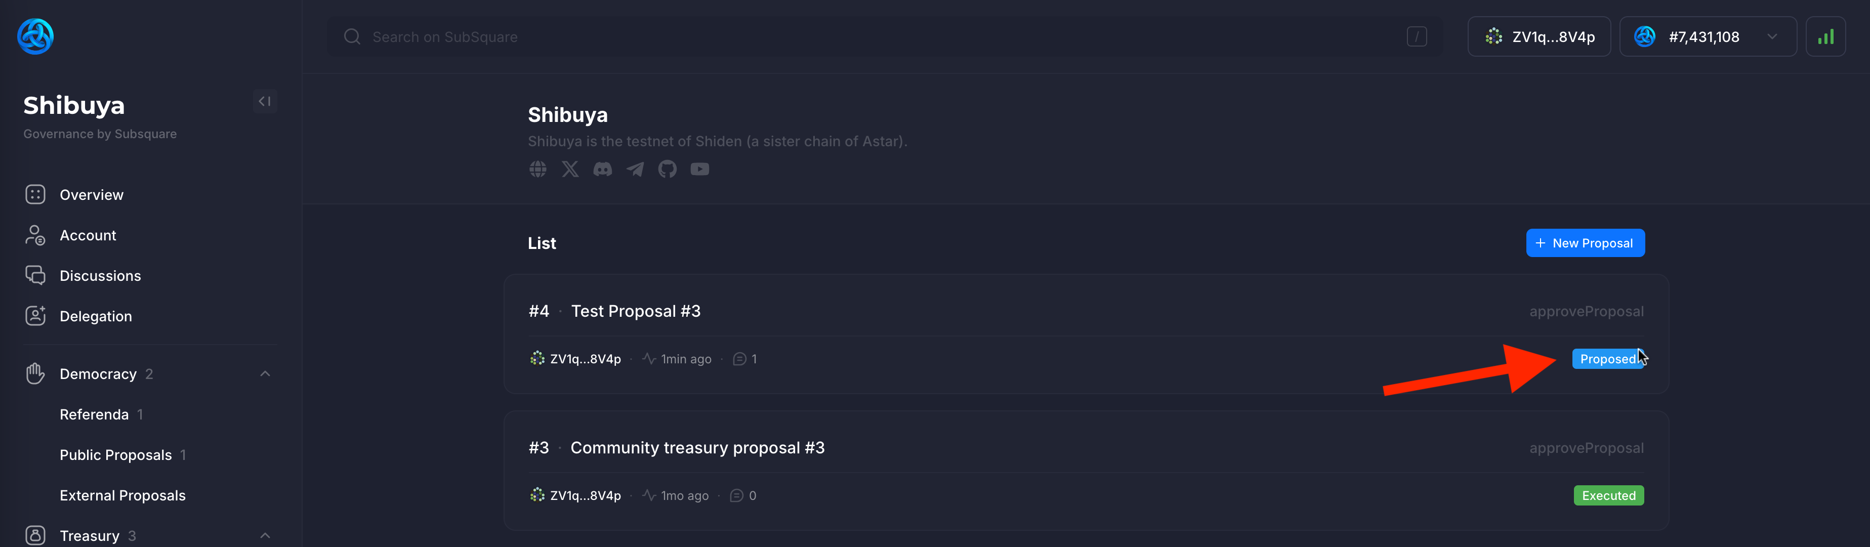Click the SubSquare logo in the top left
1870x547 pixels.
35,36
